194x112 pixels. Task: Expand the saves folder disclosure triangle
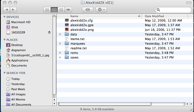[x=60, y=58]
